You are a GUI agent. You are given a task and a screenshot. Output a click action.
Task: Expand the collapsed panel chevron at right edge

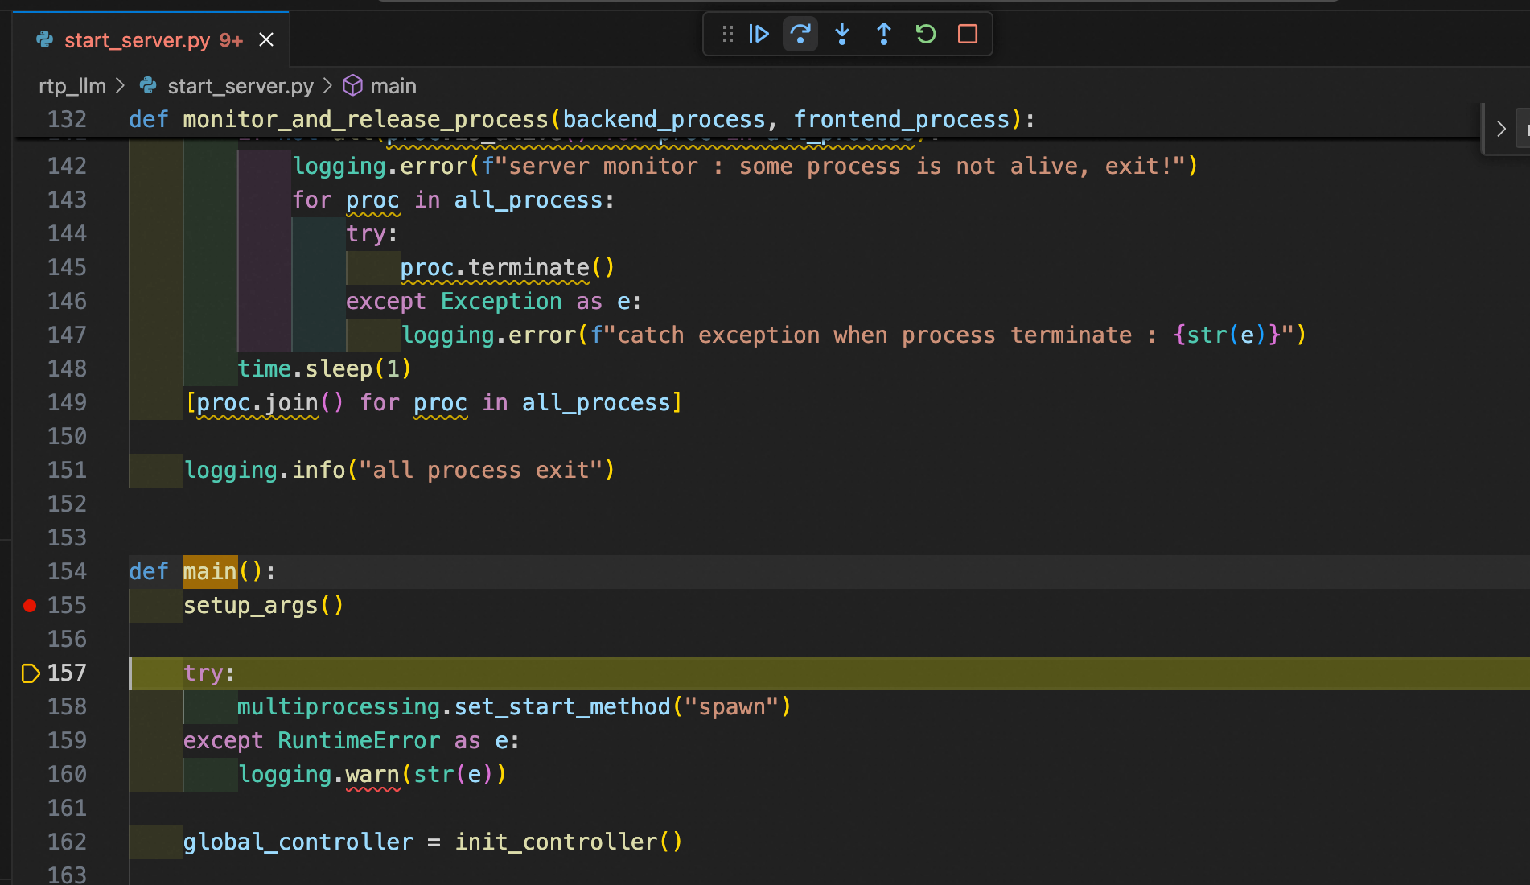1500,129
